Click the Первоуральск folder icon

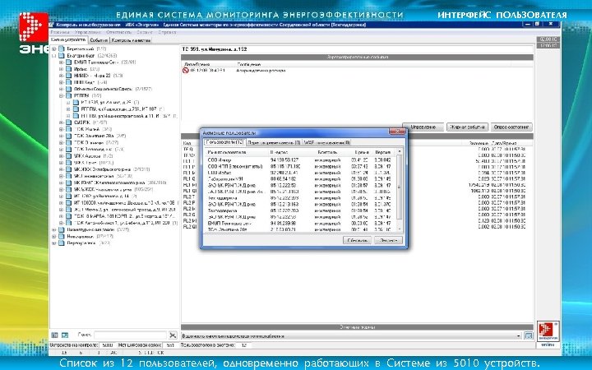(61, 243)
